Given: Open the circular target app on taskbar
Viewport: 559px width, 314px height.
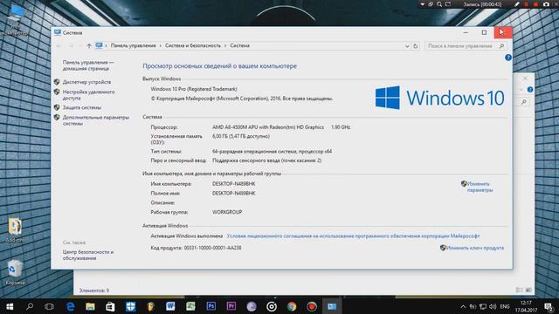Looking at the screenshot, I should point(272,306).
